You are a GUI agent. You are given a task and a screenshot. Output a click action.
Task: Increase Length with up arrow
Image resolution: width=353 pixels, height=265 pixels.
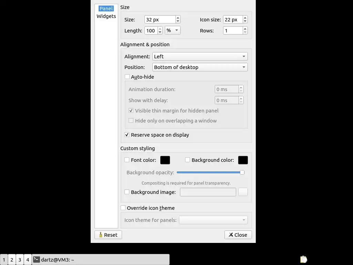(x=160, y=29)
